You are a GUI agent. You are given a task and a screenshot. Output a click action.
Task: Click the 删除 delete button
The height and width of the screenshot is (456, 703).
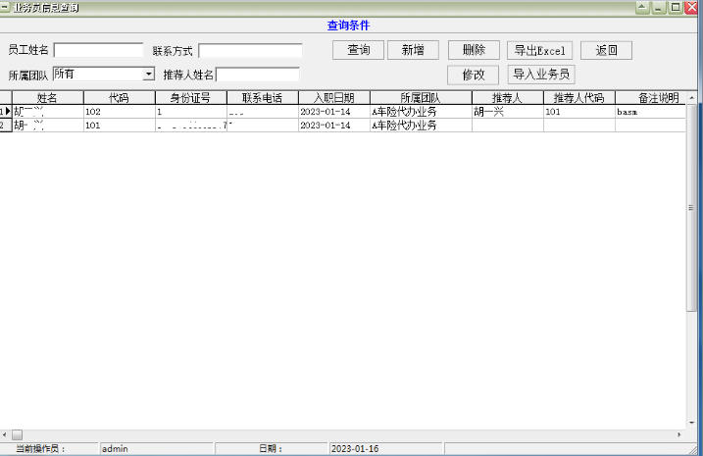pos(474,50)
